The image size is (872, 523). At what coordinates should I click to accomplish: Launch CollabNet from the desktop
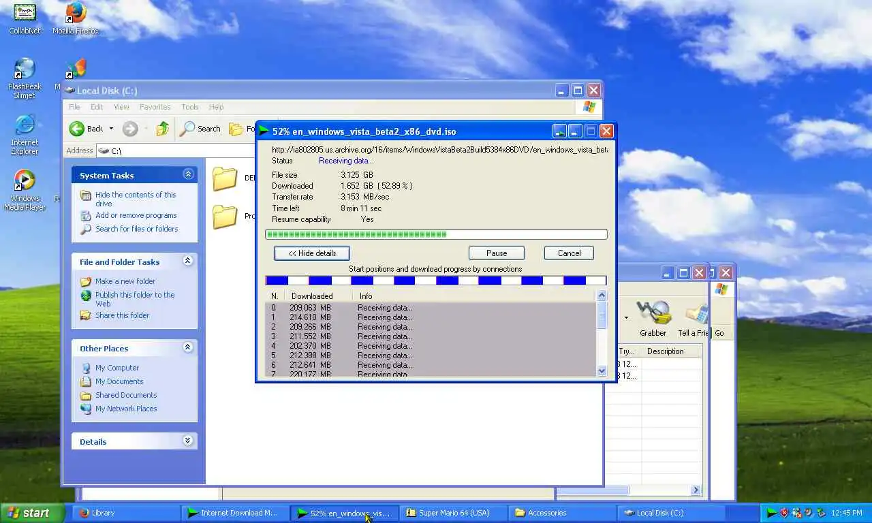click(x=25, y=18)
